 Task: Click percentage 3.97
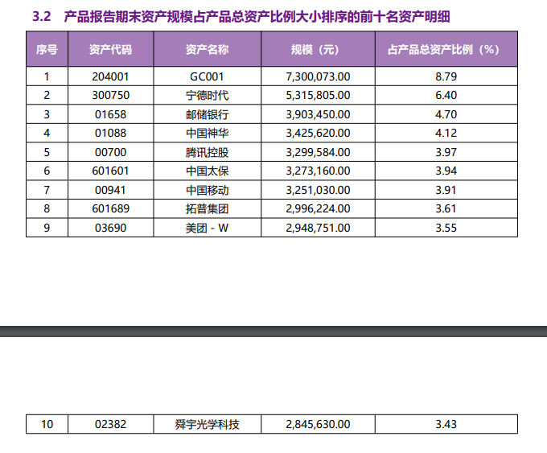(x=446, y=152)
